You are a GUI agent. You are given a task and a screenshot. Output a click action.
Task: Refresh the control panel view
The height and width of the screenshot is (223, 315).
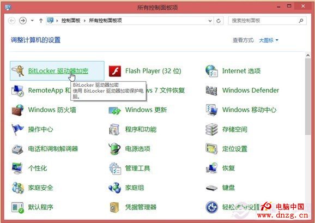[219, 21]
